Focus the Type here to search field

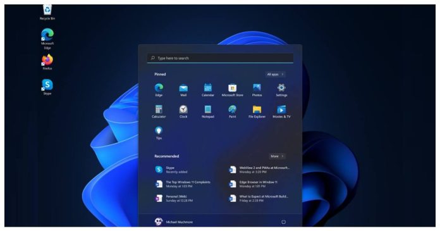point(220,58)
